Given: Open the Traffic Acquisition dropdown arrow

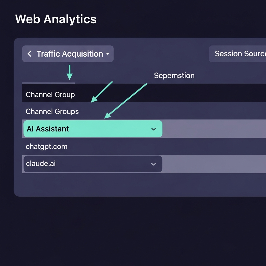Looking at the screenshot, I should pyautogui.click(x=108, y=54).
